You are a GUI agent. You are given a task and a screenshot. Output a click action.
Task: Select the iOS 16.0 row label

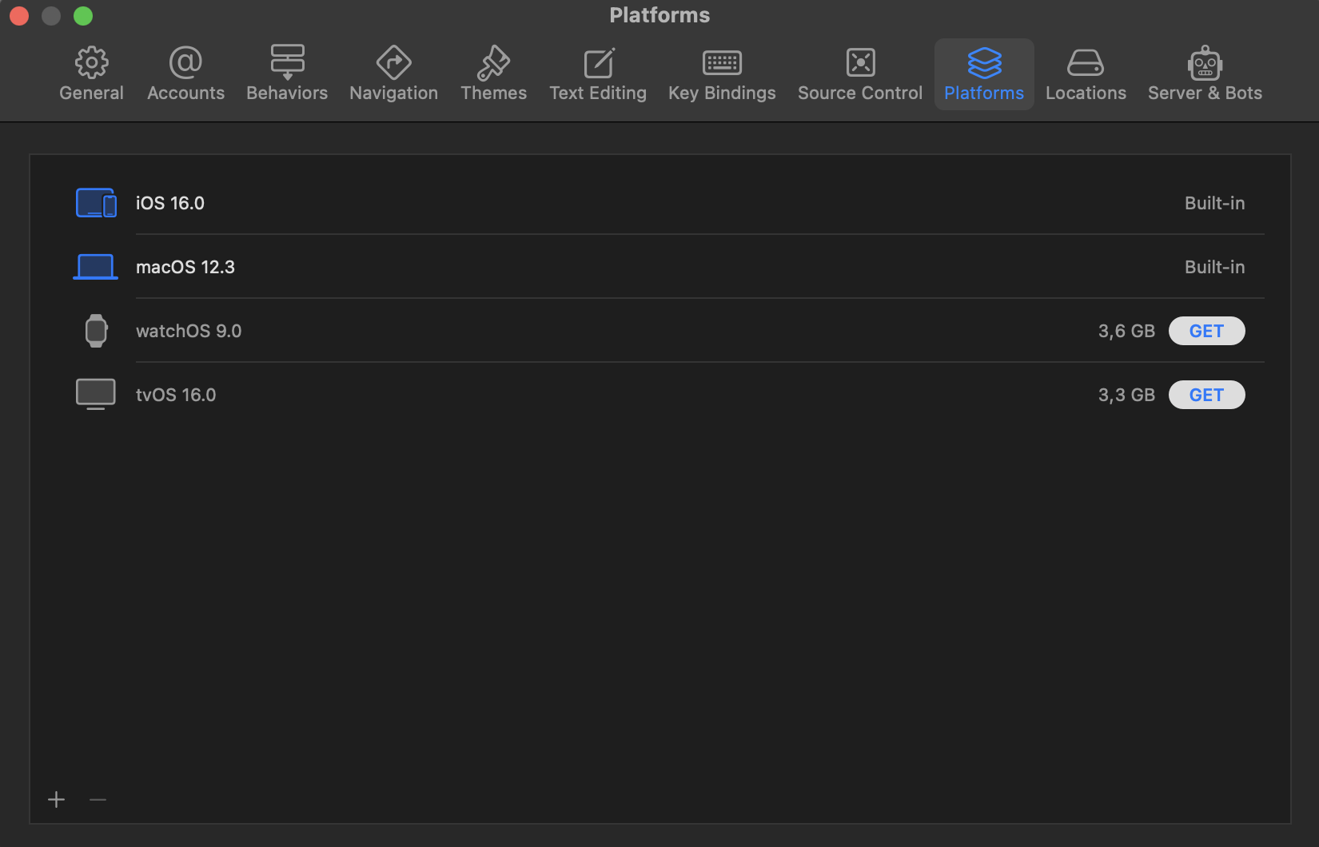tap(170, 203)
